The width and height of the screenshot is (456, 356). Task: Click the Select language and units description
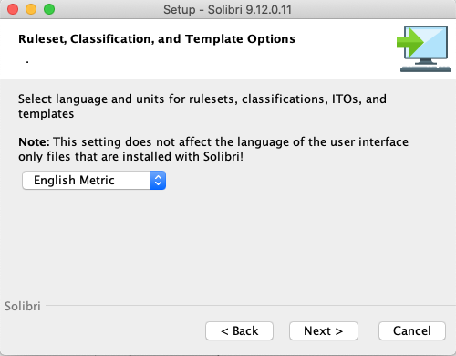click(x=202, y=106)
